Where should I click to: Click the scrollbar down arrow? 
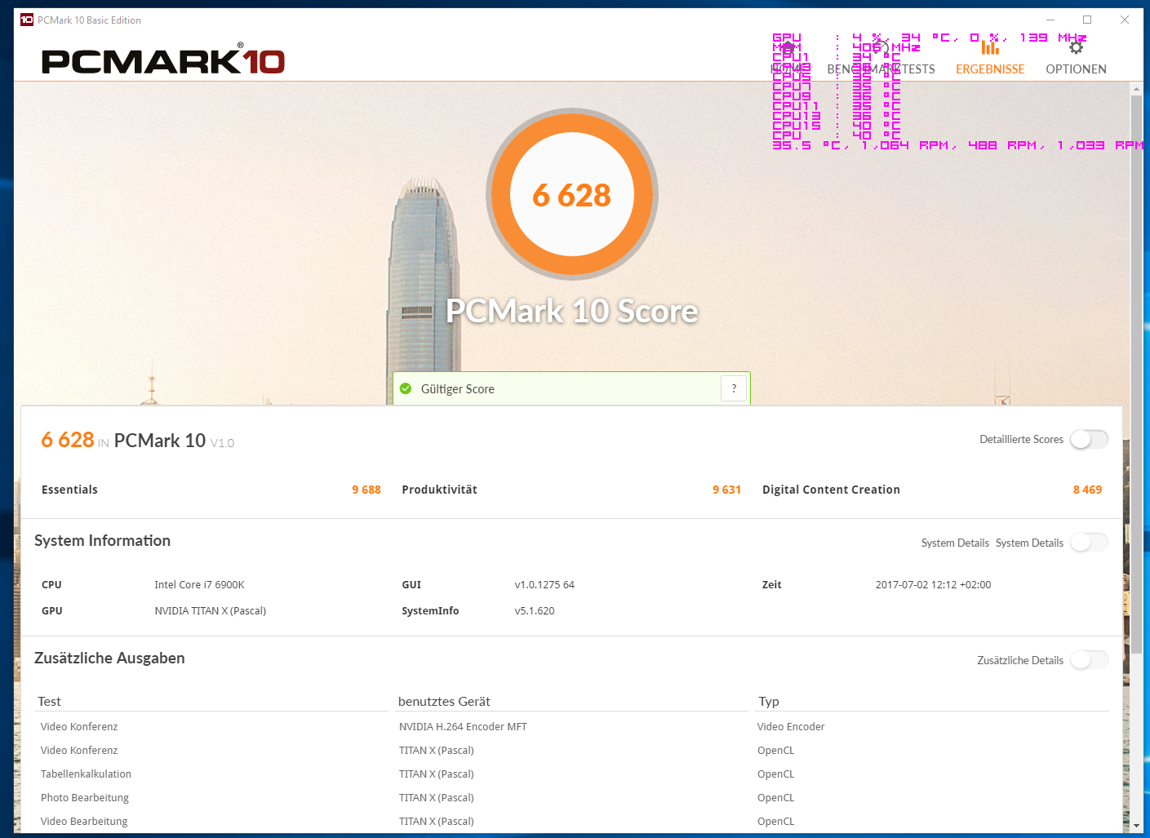pos(1136,826)
